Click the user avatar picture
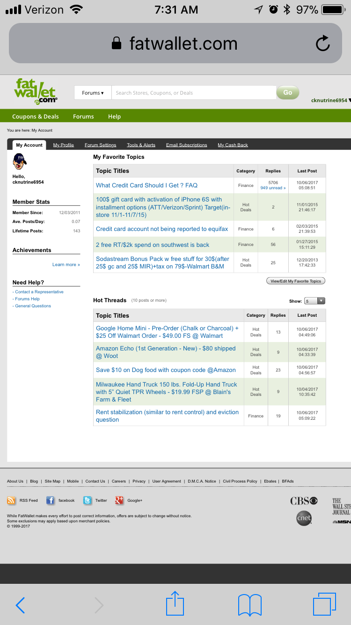 pos(20,162)
